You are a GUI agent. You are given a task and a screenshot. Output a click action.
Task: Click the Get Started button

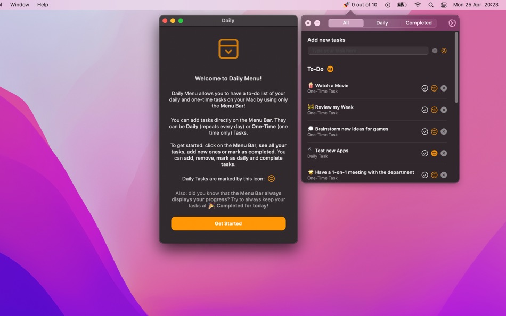pyautogui.click(x=228, y=223)
